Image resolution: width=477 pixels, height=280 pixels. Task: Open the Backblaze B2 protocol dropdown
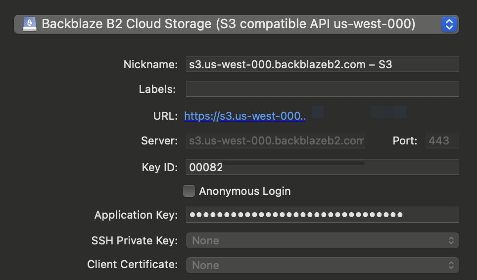[x=237, y=24]
